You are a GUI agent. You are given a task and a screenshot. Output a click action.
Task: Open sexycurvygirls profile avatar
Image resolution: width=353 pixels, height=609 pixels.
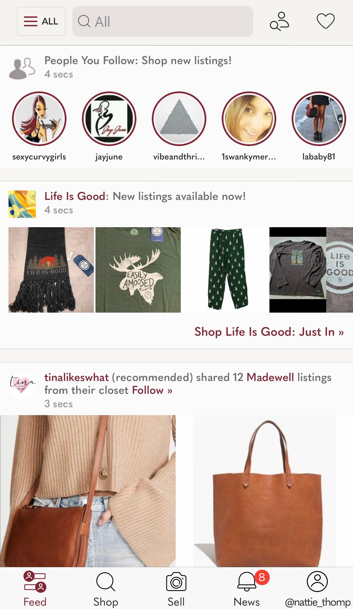pos(39,119)
